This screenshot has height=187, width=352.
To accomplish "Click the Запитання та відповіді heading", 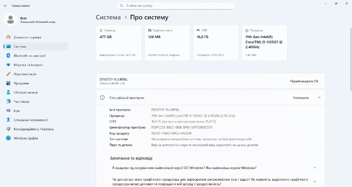I will click(131, 158).
